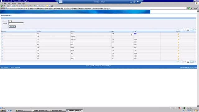Open the Edit menu
199x112 pixels.
pyautogui.click(x=5, y=3)
